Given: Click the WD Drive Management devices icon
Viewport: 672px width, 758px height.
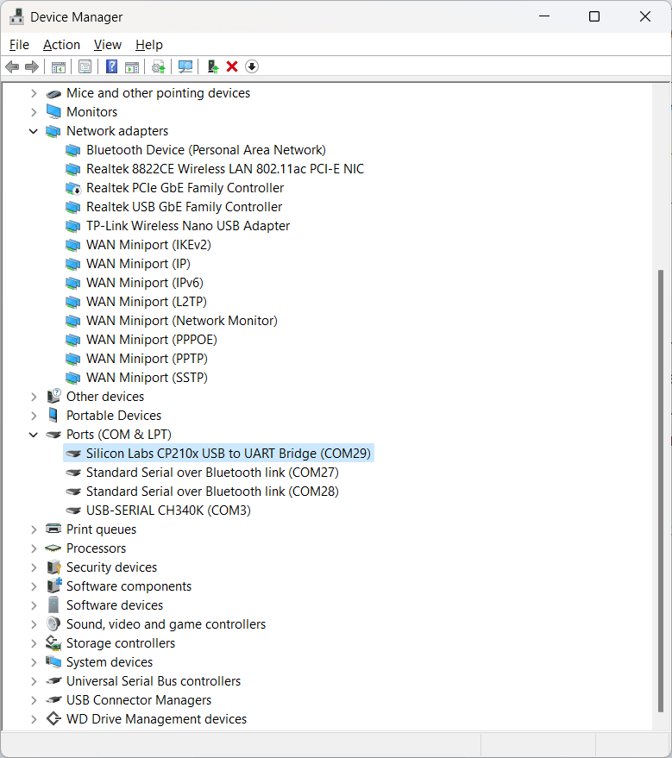Looking at the screenshot, I should click(53, 719).
